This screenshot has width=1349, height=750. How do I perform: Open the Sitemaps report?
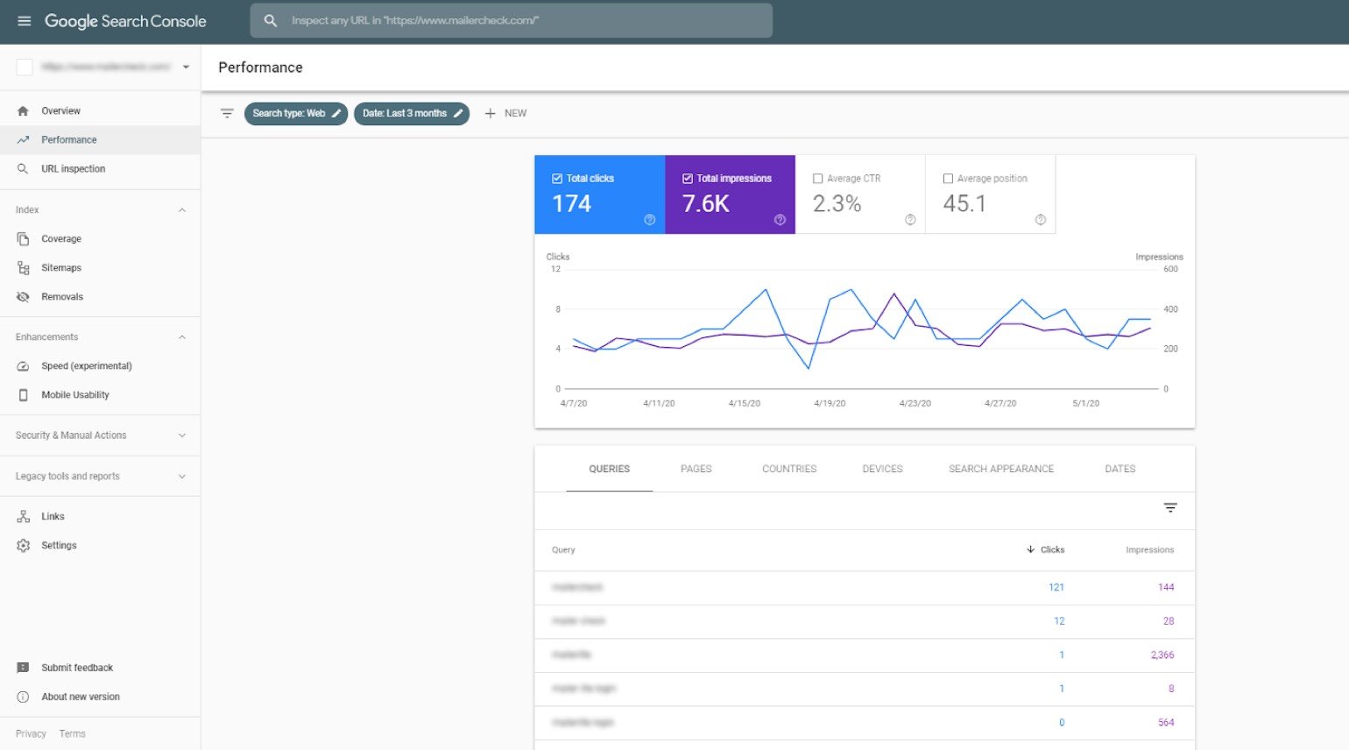pyautogui.click(x=61, y=268)
